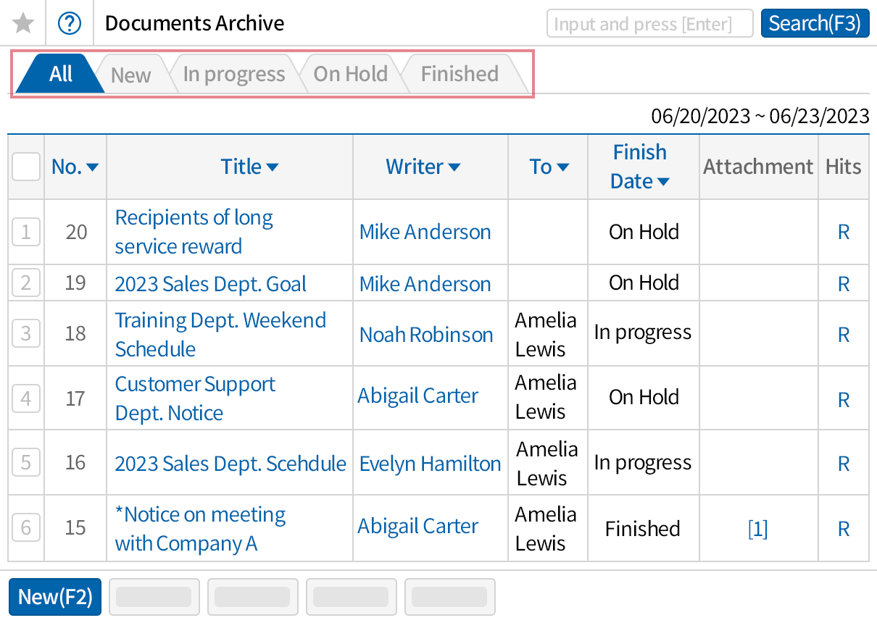Image resolution: width=877 pixels, height=623 pixels.
Task: Select the In progress tab
Action: pyautogui.click(x=233, y=73)
